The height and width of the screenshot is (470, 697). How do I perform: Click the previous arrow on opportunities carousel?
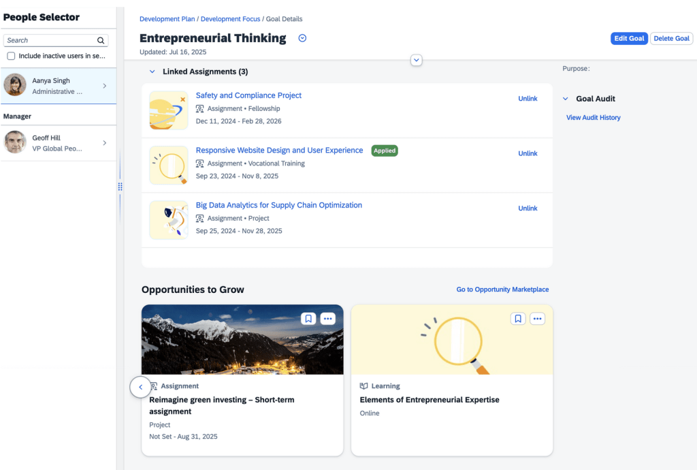[x=140, y=386]
